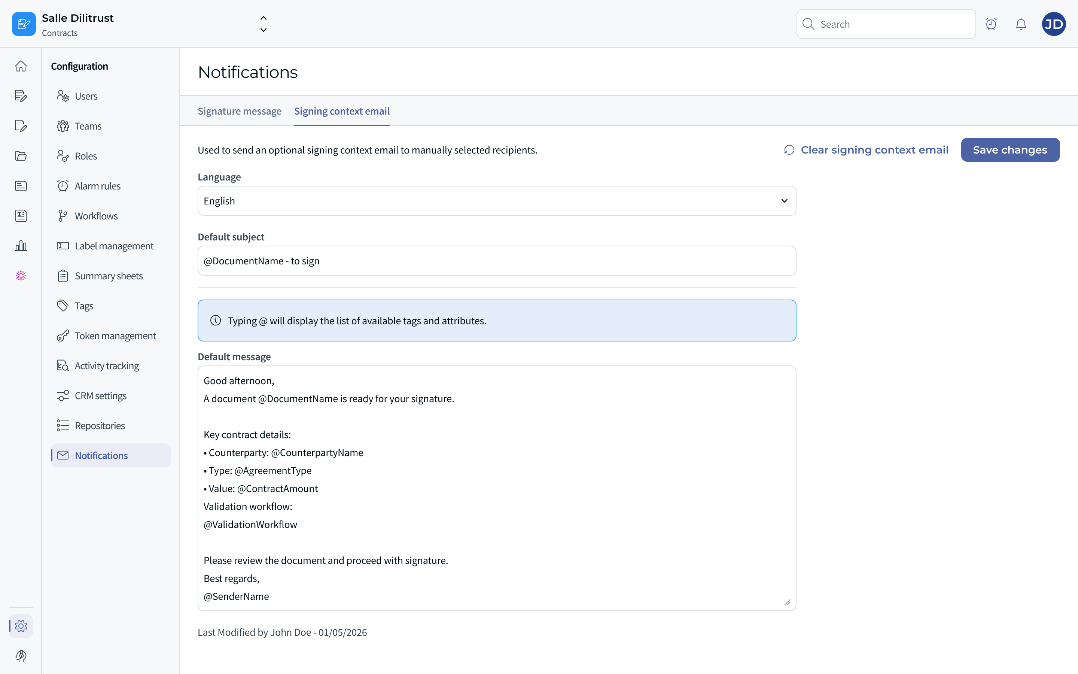Open Token management page
1078x674 pixels.
click(x=110, y=336)
